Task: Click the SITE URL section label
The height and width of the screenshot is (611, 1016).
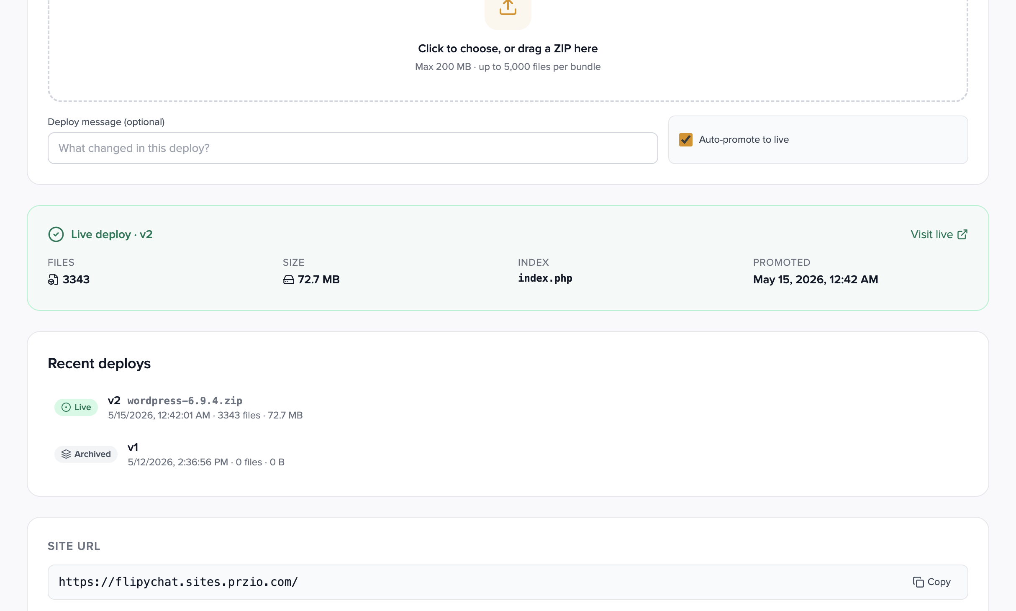Action: [x=74, y=546]
